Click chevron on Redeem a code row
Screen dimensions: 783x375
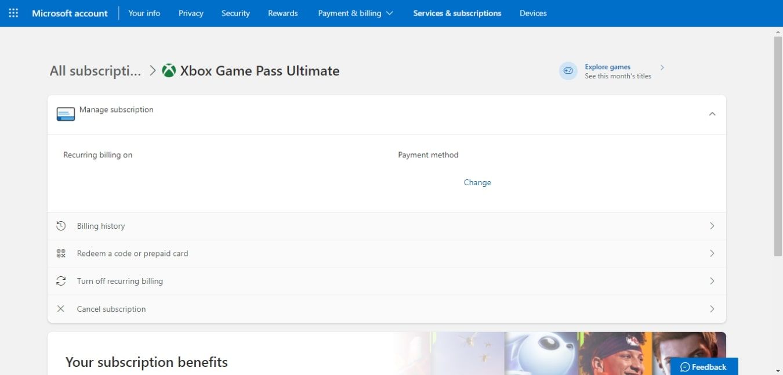point(712,253)
